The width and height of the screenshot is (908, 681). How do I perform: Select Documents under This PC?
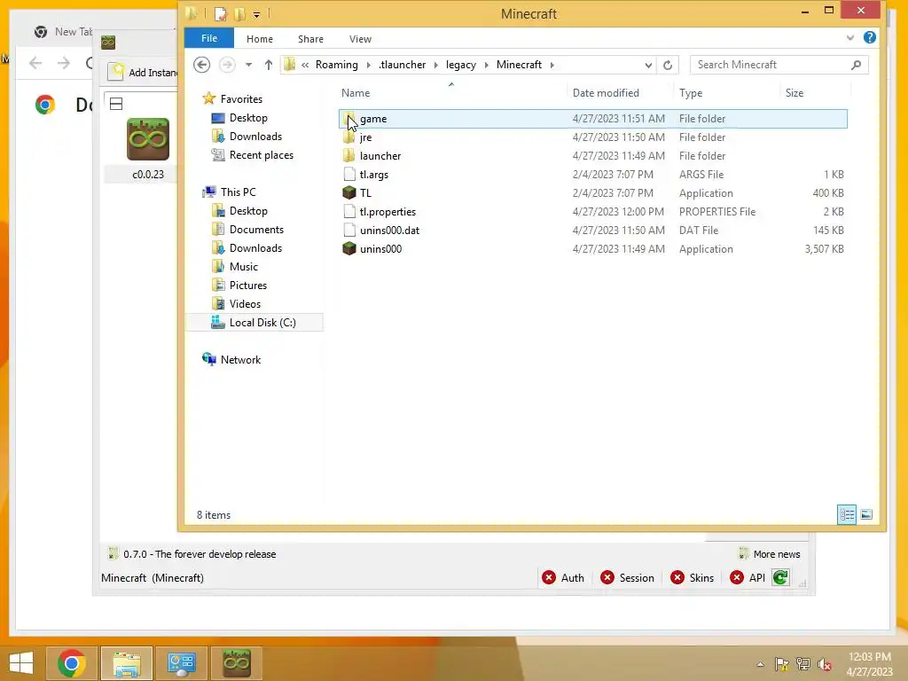pos(256,230)
